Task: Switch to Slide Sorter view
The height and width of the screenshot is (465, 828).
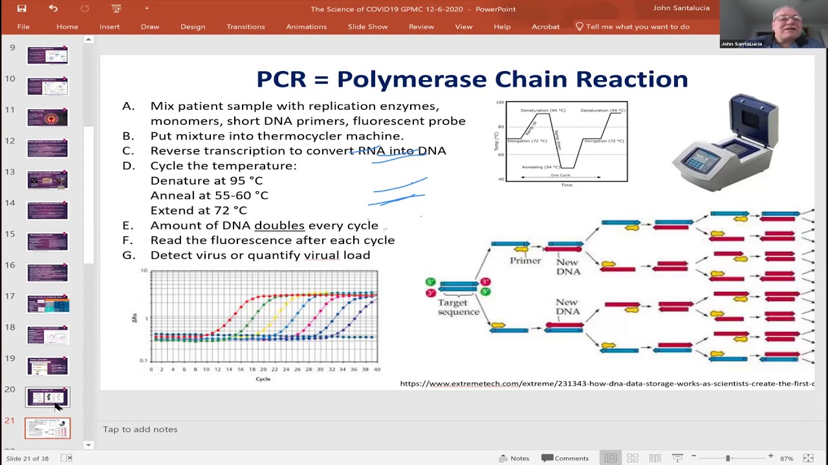Action: [x=633, y=458]
